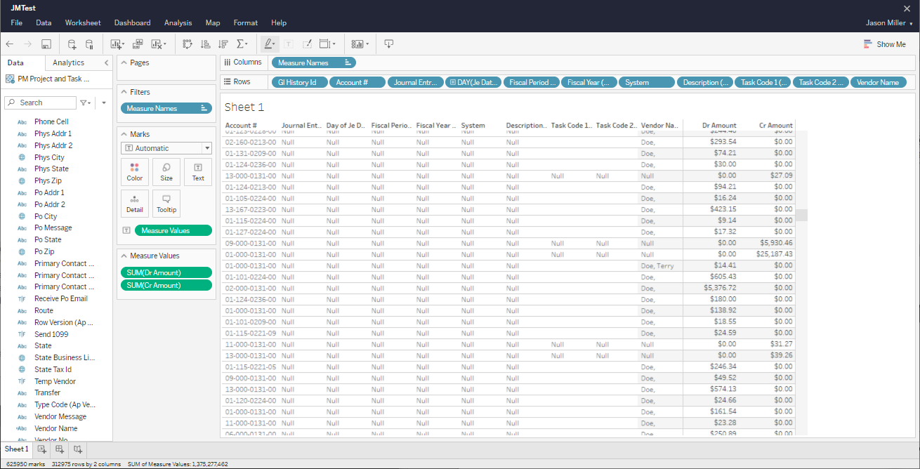Image resolution: width=920 pixels, height=469 pixels.
Task: Click the New Worksheet toolbar icon
Action: coord(117,44)
